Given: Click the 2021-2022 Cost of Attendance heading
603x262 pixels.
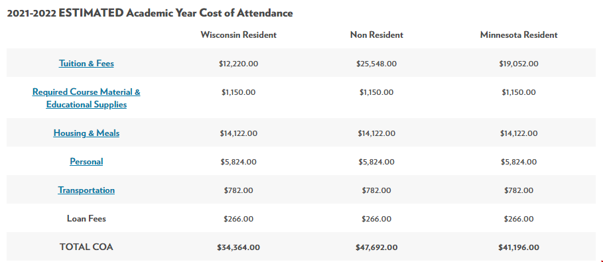Looking at the screenshot, I should pyautogui.click(x=150, y=13).
